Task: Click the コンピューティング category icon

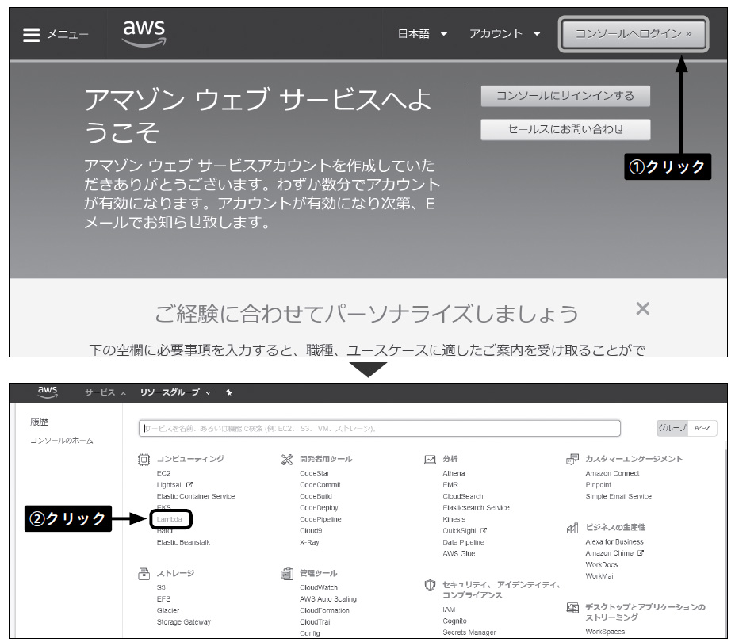Action: tap(144, 459)
